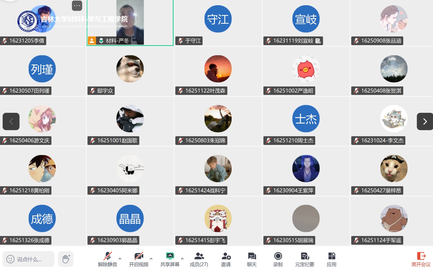
Task: Open the 成员(27) participants list
Action: [199, 259]
